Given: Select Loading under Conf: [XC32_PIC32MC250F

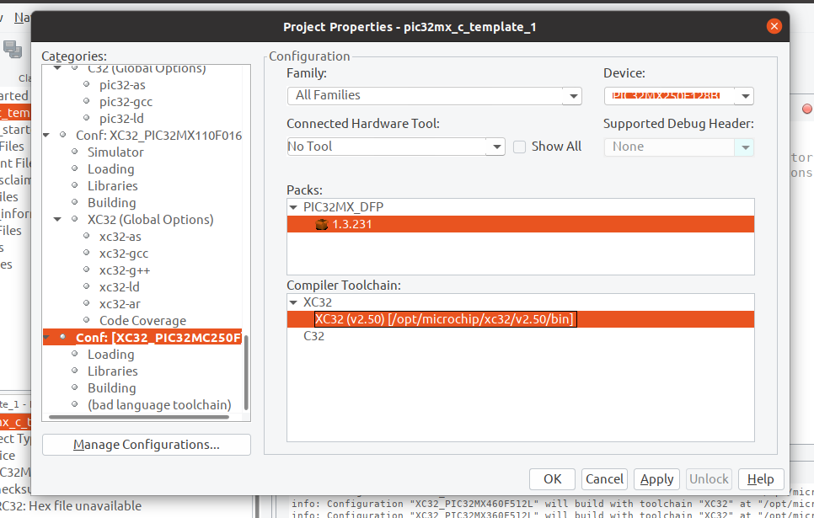Looking at the screenshot, I should click(x=110, y=355).
